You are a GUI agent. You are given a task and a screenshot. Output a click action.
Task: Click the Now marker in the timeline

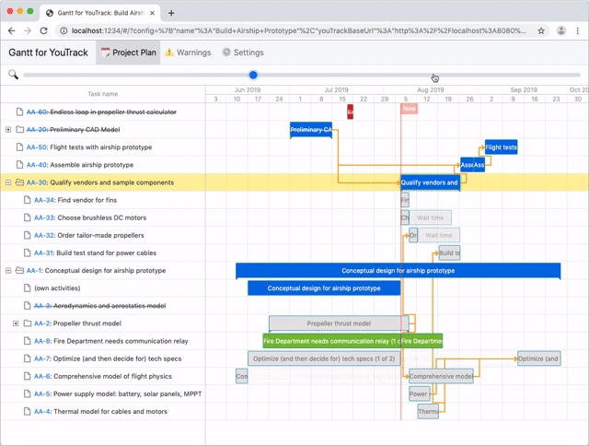pyautogui.click(x=410, y=109)
